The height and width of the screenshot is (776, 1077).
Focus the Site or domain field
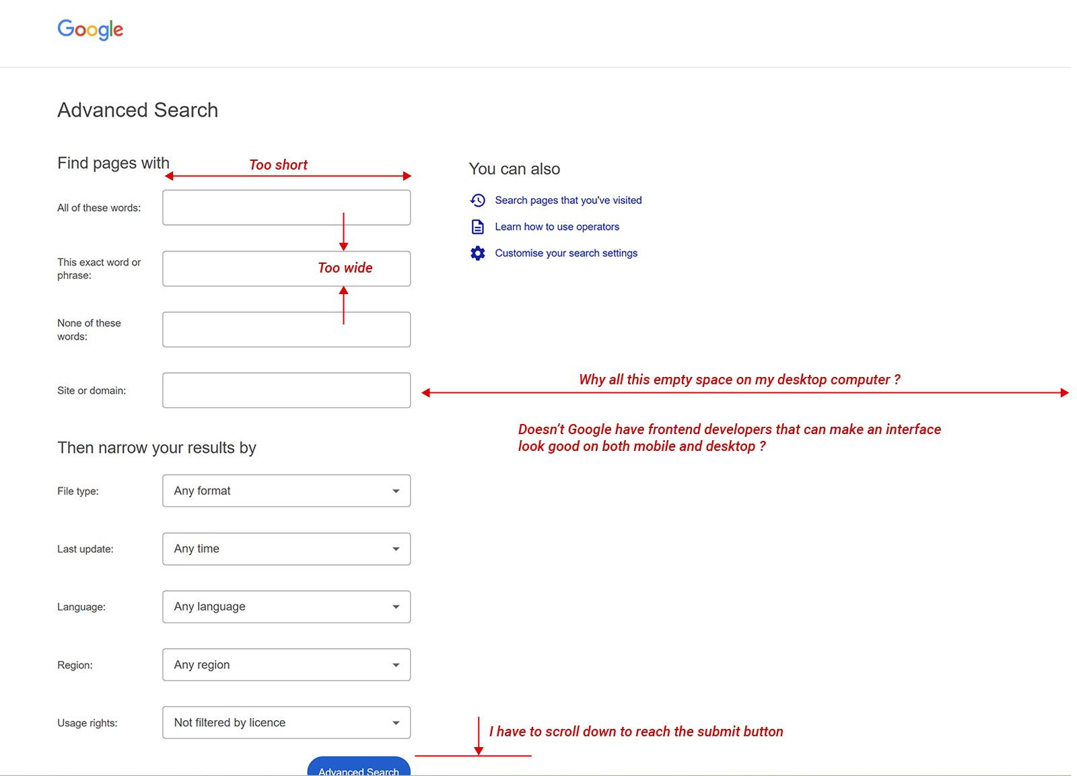coord(287,390)
